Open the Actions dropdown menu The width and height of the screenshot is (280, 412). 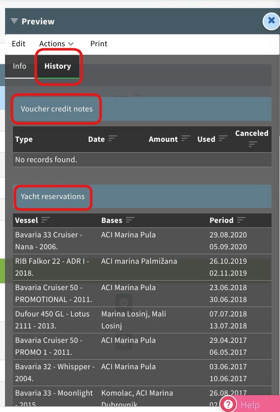[56, 44]
